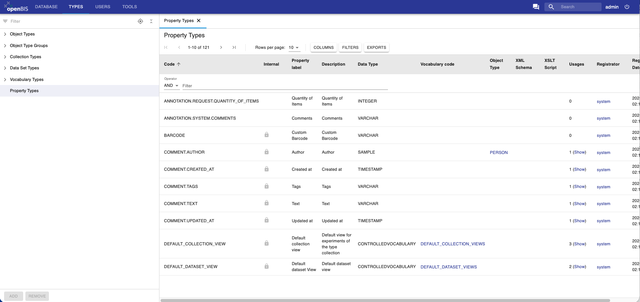Expand Object Types tree node
The width and height of the screenshot is (640, 302).
(5, 34)
